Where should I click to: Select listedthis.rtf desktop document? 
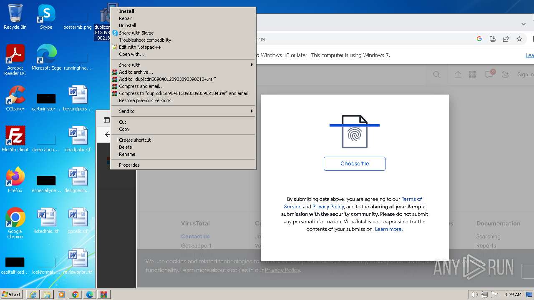click(x=46, y=221)
